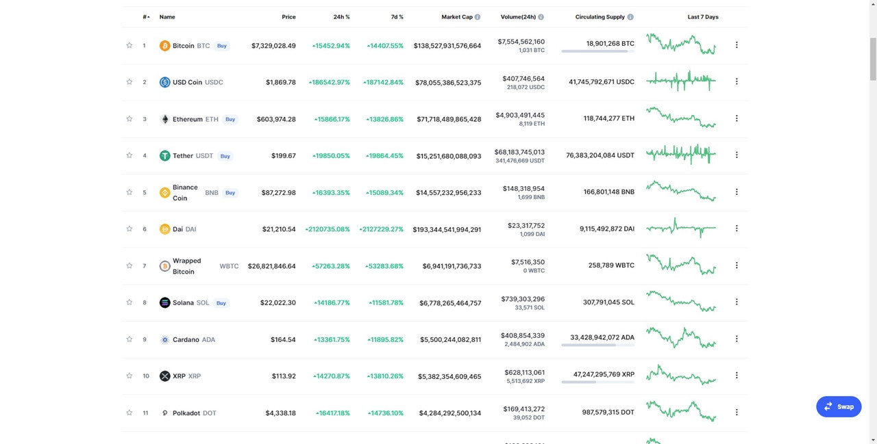Open Bitcoin row three-dot menu
The width and height of the screenshot is (877, 444).
pyautogui.click(x=737, y=45)
